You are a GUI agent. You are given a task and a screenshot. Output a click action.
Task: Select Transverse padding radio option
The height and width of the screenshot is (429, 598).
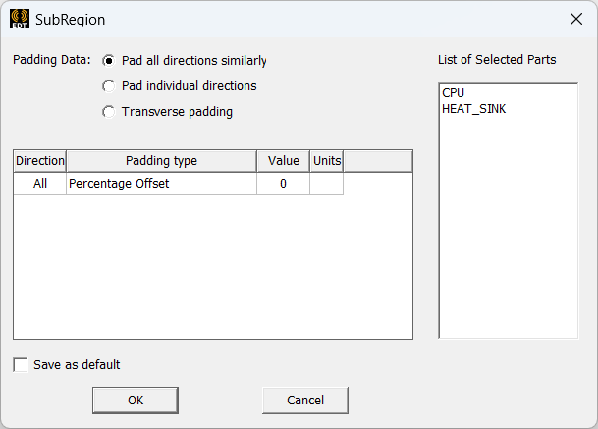tap(109, 112)
